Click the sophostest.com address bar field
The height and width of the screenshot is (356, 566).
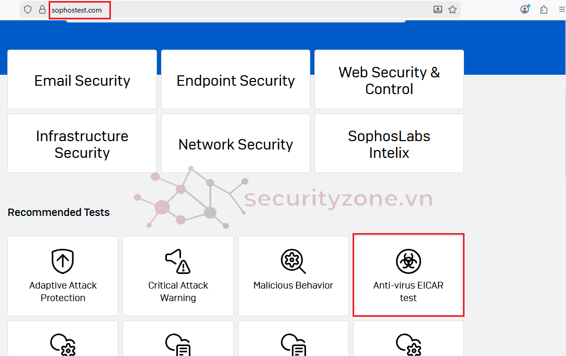pyautogui.click(x=209, y=10)
